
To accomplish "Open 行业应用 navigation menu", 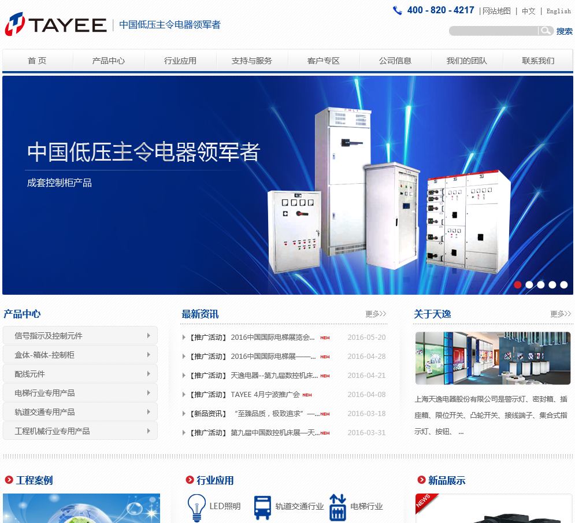I will pyautogui.click(x=180, y=61).
